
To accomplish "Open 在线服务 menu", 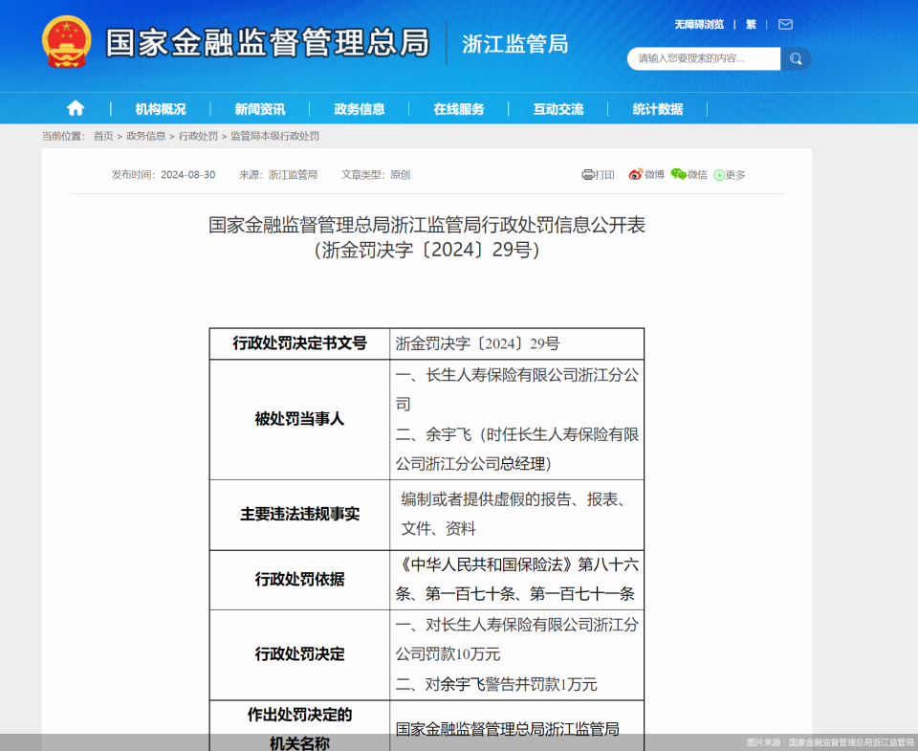I will pos(459,109).
